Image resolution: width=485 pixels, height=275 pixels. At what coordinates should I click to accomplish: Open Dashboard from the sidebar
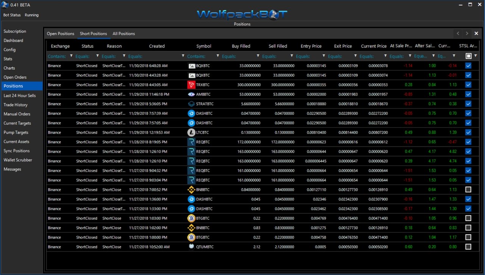[13, 40]
